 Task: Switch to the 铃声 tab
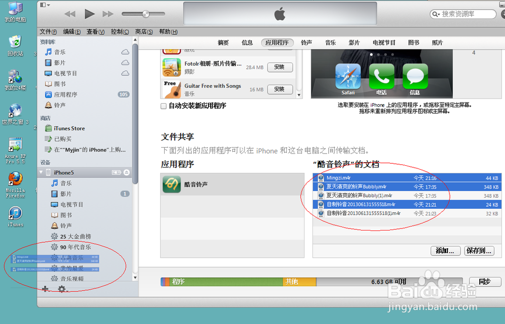coord(307,42)
